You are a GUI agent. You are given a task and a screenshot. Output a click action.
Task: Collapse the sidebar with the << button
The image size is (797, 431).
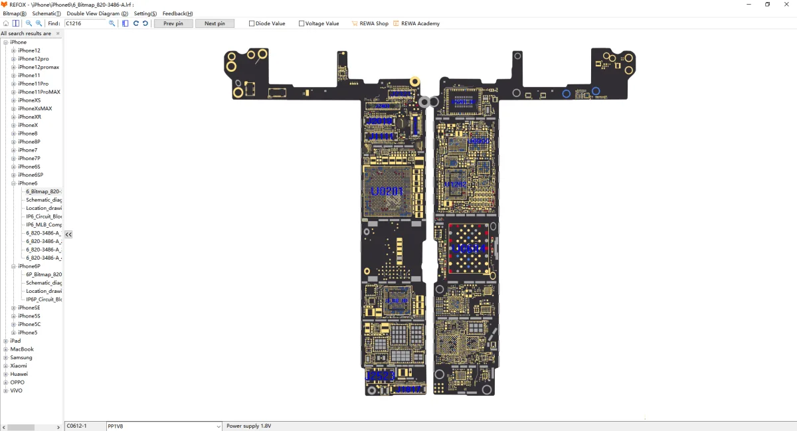pyautogui.click(x=68, y=234)
